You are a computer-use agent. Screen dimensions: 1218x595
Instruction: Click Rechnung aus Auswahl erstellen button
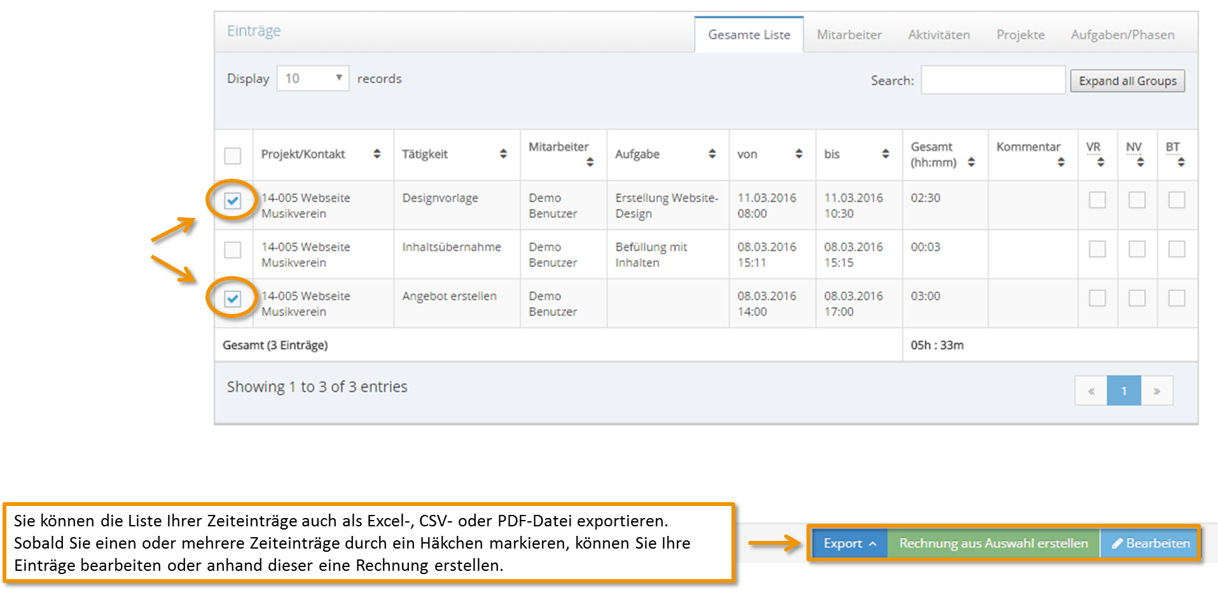pyautogui.click(x=993, y=544)
